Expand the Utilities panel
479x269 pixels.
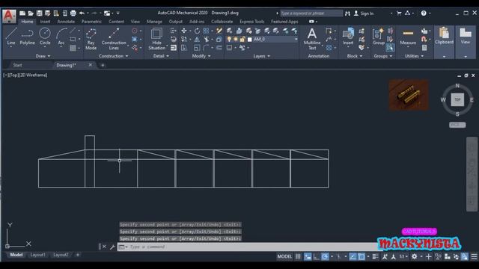pos(414,56)
